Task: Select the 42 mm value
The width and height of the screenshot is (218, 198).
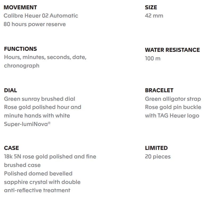Action: click(x=154, y=16)
